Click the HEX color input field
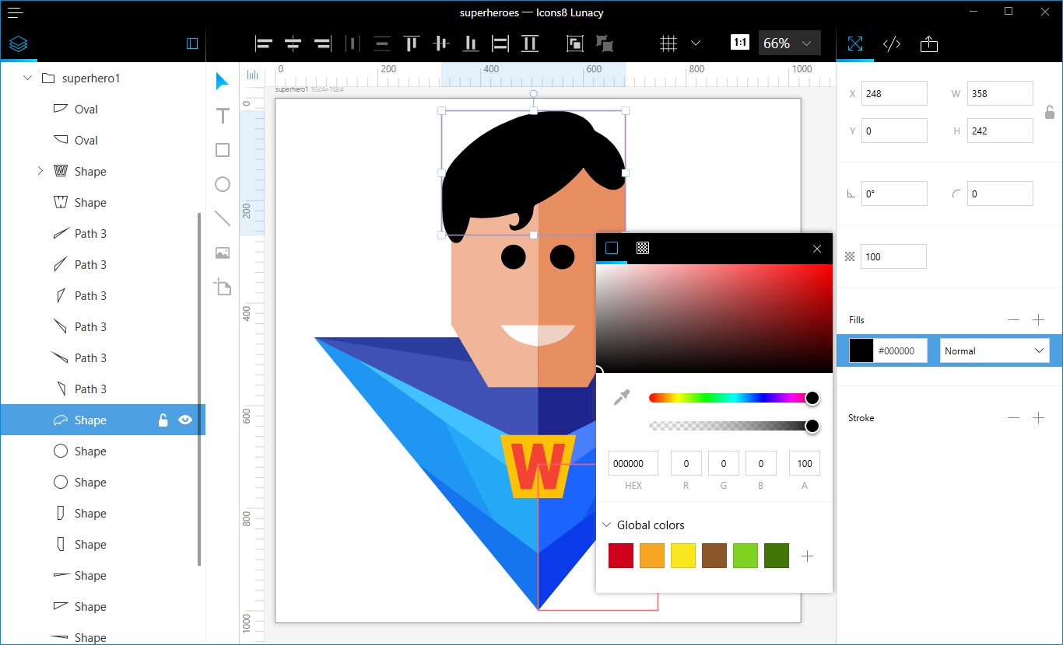 (x=633, y=464)
